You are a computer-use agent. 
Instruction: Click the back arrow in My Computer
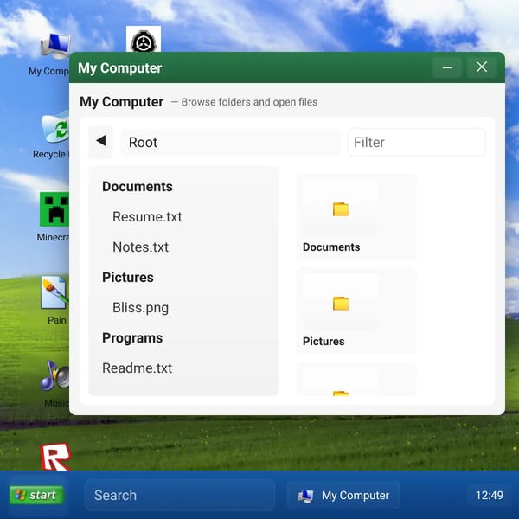pyautogui.click(x=100, y=142)
